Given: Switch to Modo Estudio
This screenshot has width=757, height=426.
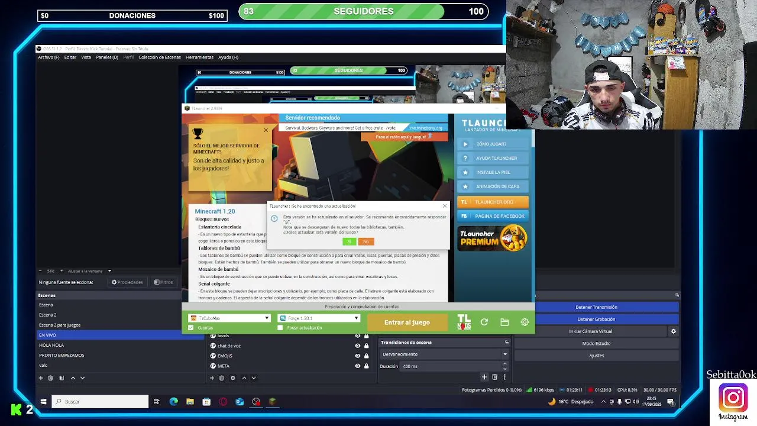Looking at the screenshot, I should click(596, 344).
